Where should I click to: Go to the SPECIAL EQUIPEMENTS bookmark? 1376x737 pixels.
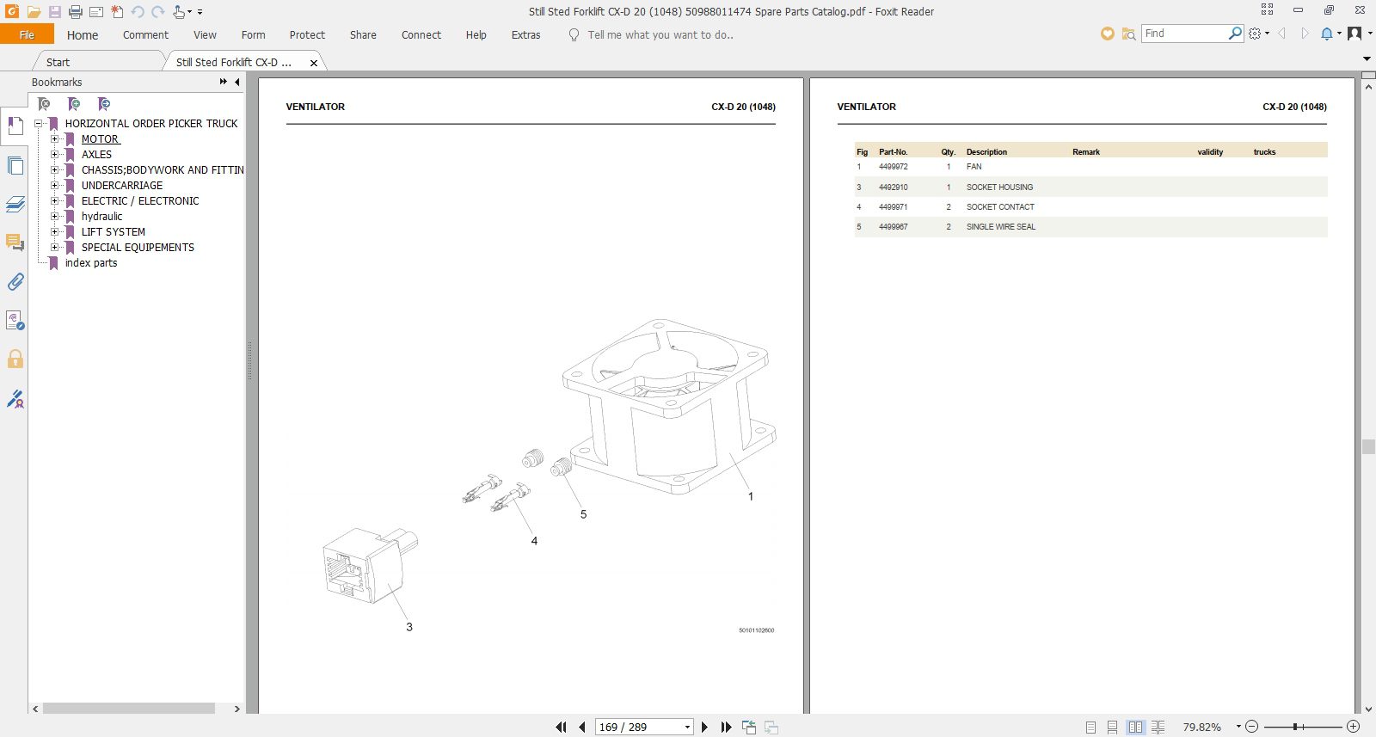coord(138,248)
